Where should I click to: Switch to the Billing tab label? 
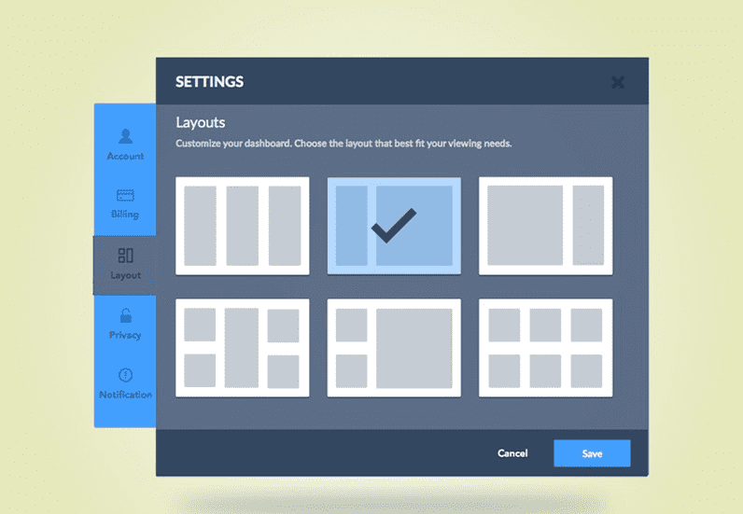point(125,215)
